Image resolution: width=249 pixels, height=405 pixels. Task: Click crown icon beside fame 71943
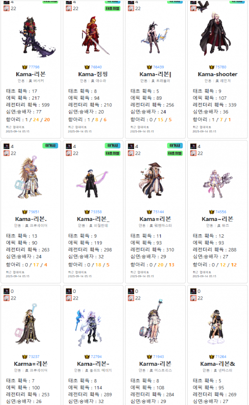point(149,357)
